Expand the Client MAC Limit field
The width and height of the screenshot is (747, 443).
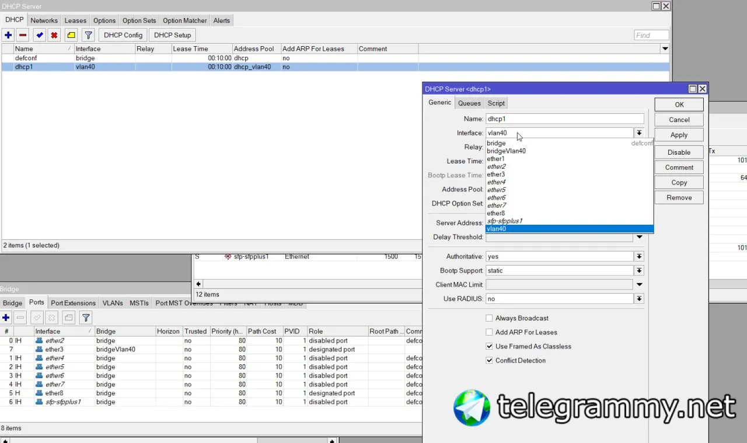tap(640, 285)
